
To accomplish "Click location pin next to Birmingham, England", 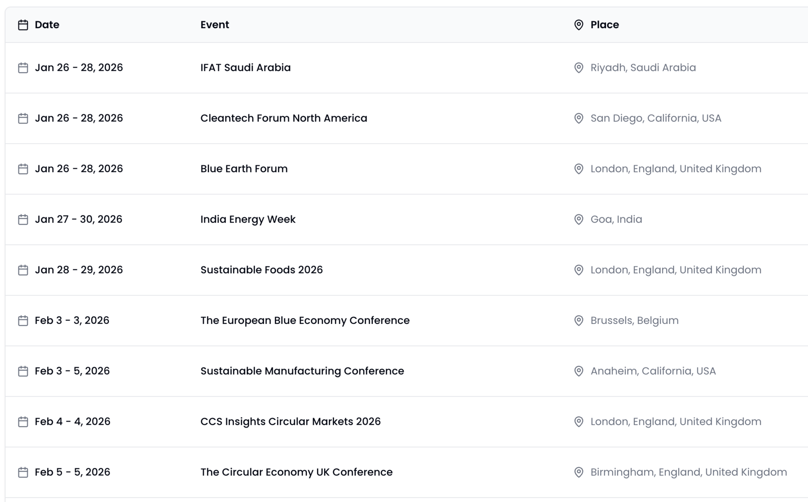I will [579, 472].
